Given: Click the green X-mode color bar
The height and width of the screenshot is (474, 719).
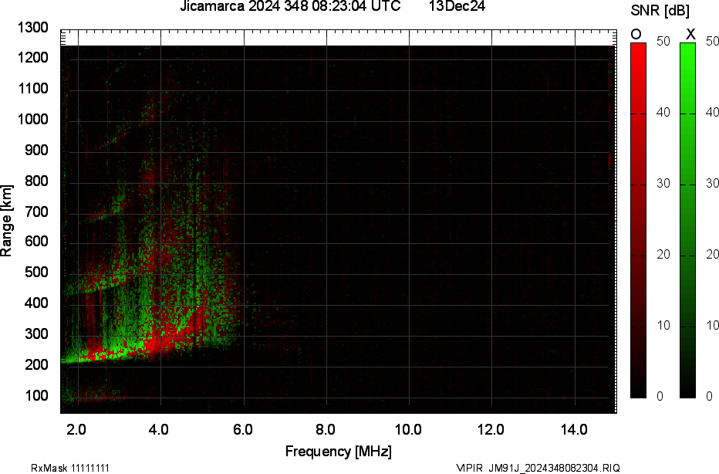Looking at the screenshot, I should [x=687, y=220].
